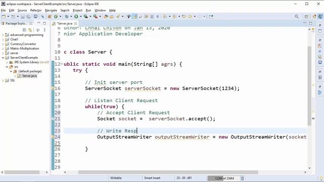This screenshot has height=182, width=324.
Task: Click the 'Smart Insert' status field
Action: (152, 178)
